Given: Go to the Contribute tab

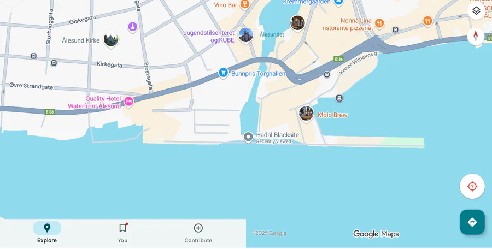Looking at the screenshot, I should click(198, 233).
